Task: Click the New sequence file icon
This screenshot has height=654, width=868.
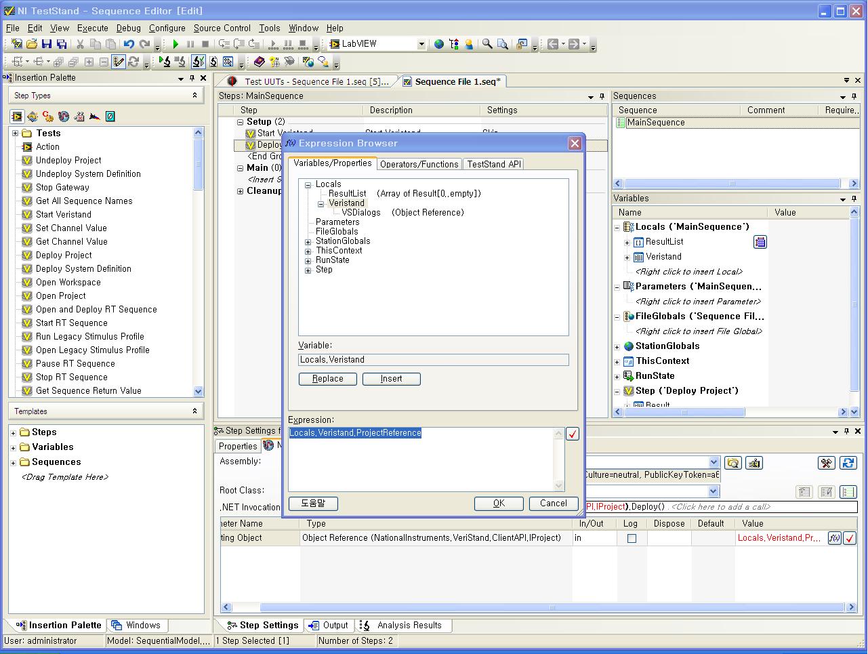Action: tap(17, 44)
